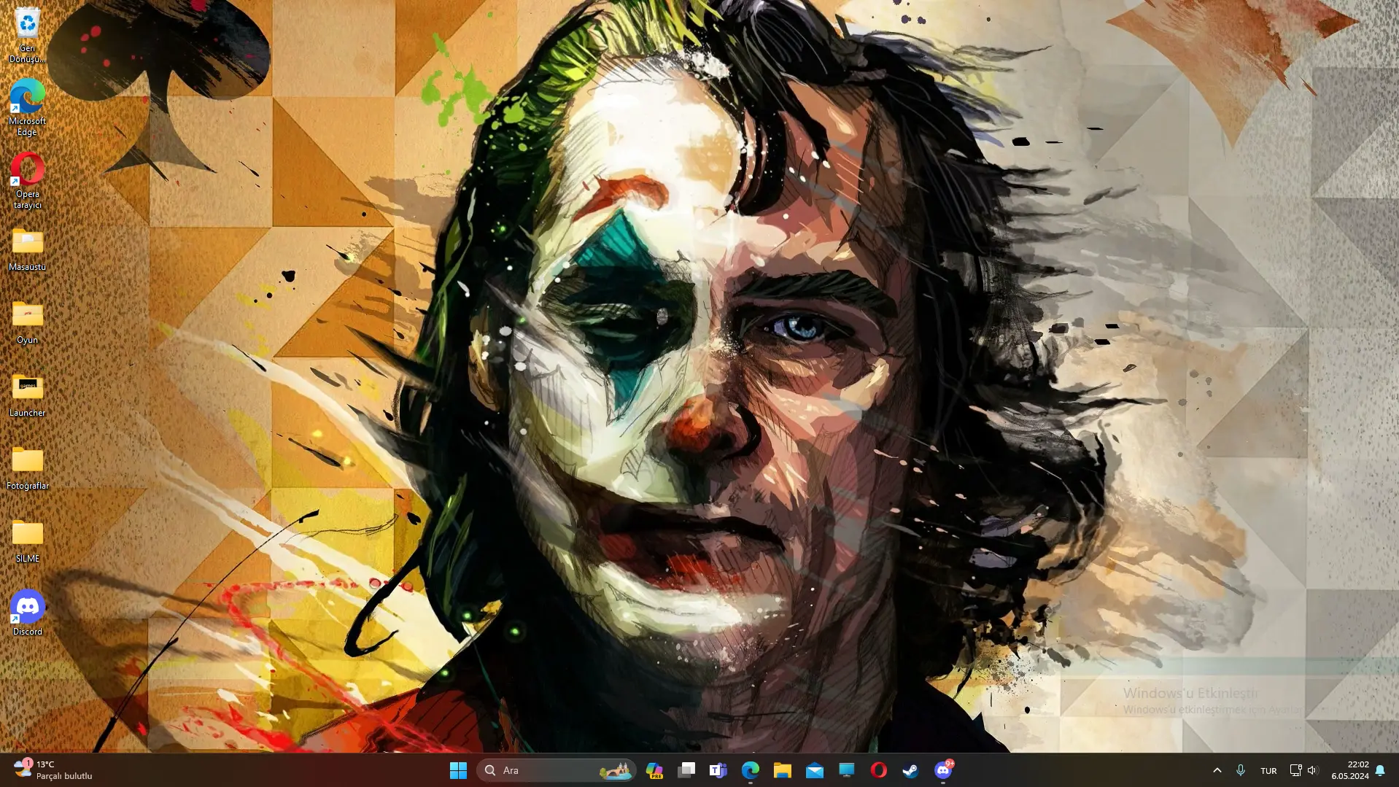Switch to Microsoft Edge in the taskbar
The height and width of the screenshot is (787, 1399).
(x=751, y=770)
